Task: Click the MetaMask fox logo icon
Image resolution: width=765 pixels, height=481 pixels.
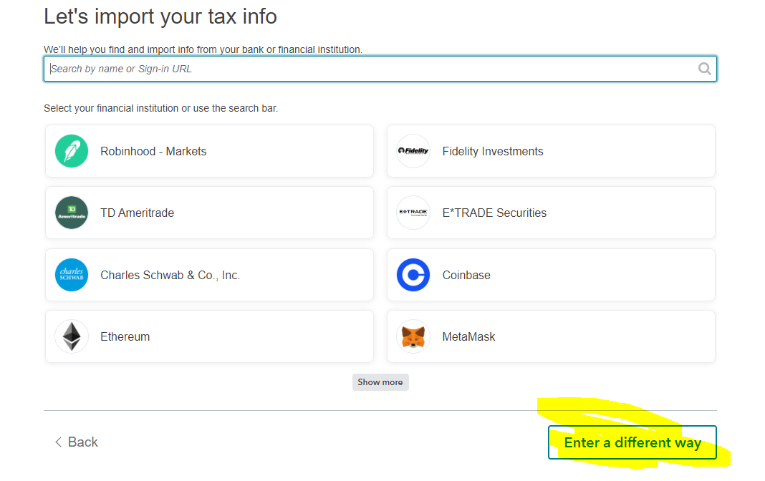Action: pos(413,336)
